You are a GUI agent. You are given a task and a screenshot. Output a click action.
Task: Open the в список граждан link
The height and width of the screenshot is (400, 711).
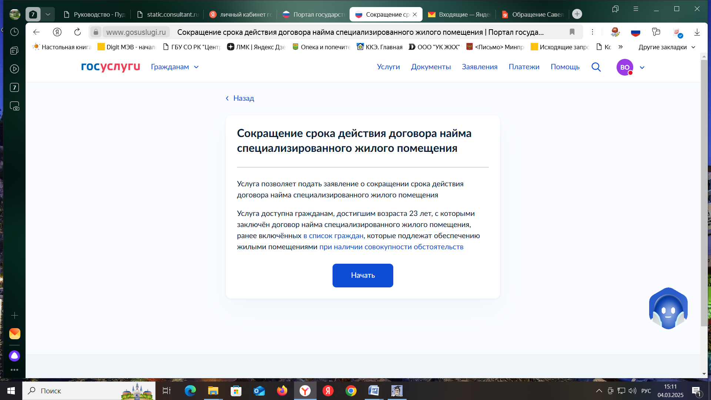point(333,236)
